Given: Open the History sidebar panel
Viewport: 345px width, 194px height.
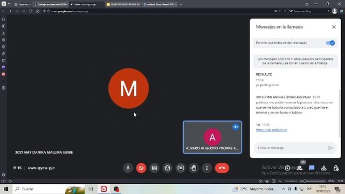Looking at the screenshot, I should [4, 40].
